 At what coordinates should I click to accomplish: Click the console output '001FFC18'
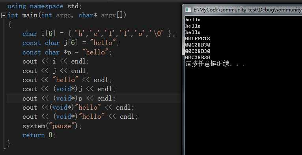coord(198,39)
